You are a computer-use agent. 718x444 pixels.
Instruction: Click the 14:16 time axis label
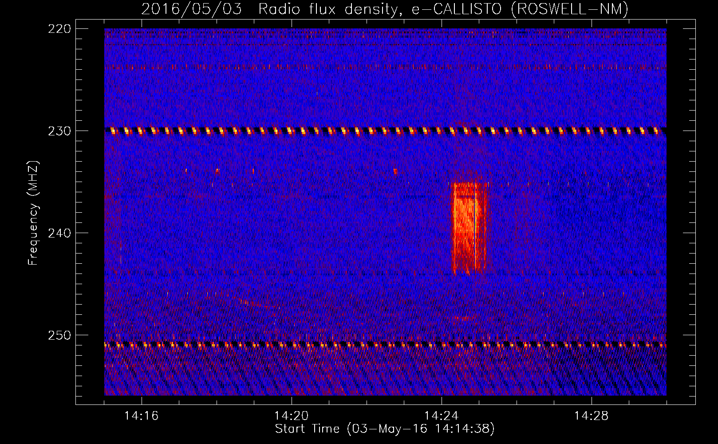coord(141,416)
